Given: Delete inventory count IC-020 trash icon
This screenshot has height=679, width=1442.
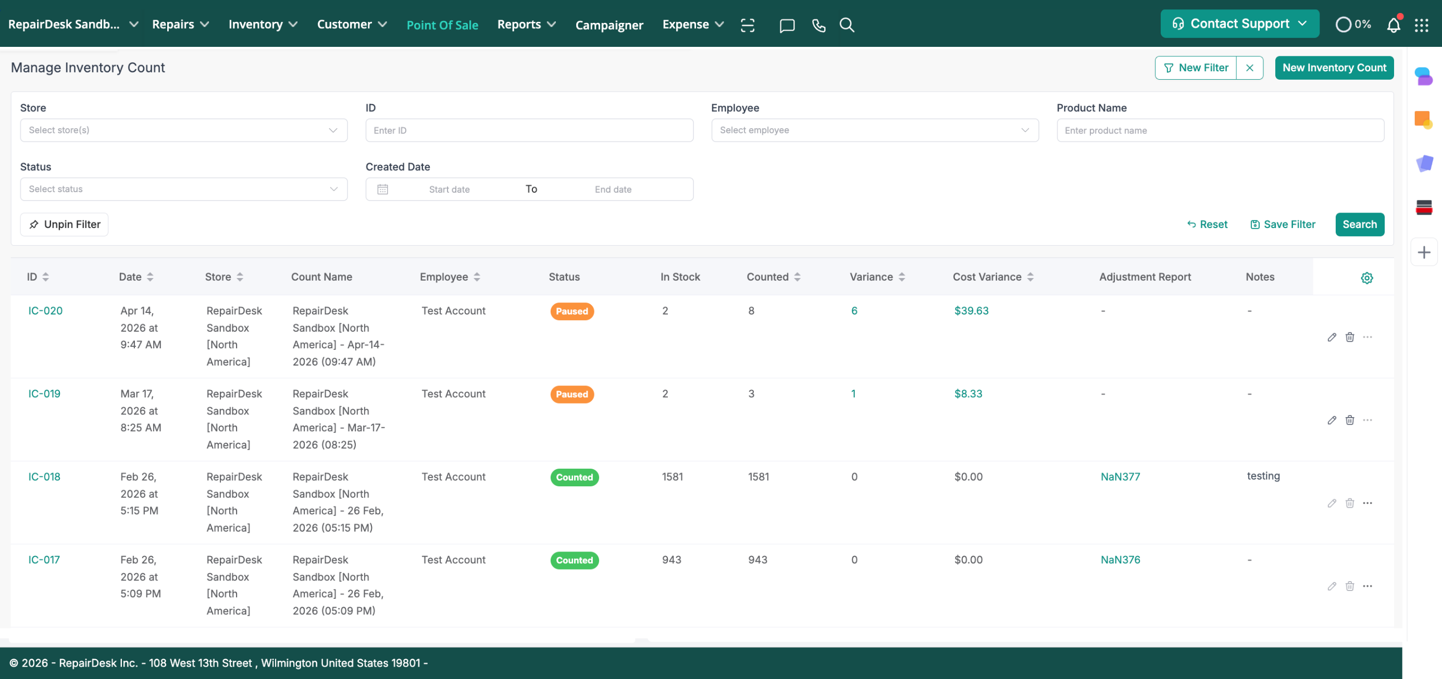Looking at the screenshot, I should click(1349, 337).
